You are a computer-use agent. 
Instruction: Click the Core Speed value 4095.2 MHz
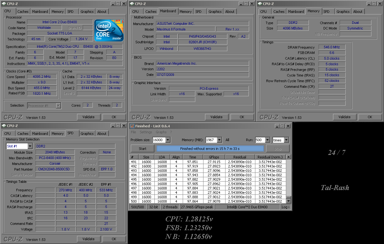pyautogui.click(x=42, y=77)
